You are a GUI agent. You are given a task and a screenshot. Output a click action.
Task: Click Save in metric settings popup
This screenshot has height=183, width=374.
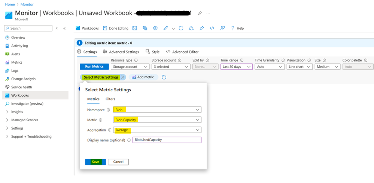[95, 162]
